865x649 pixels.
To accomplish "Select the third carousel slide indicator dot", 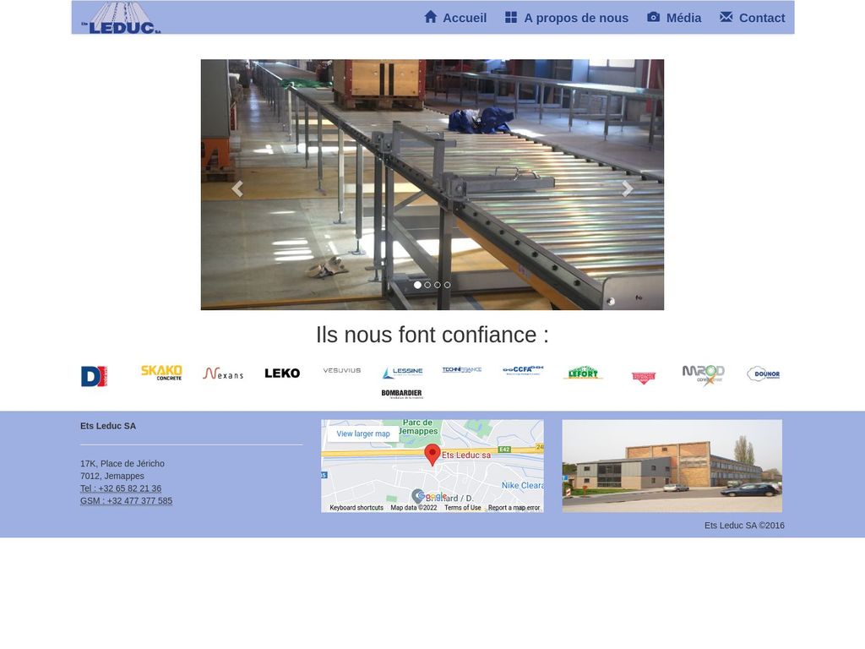I will click(x=438, y=285).
